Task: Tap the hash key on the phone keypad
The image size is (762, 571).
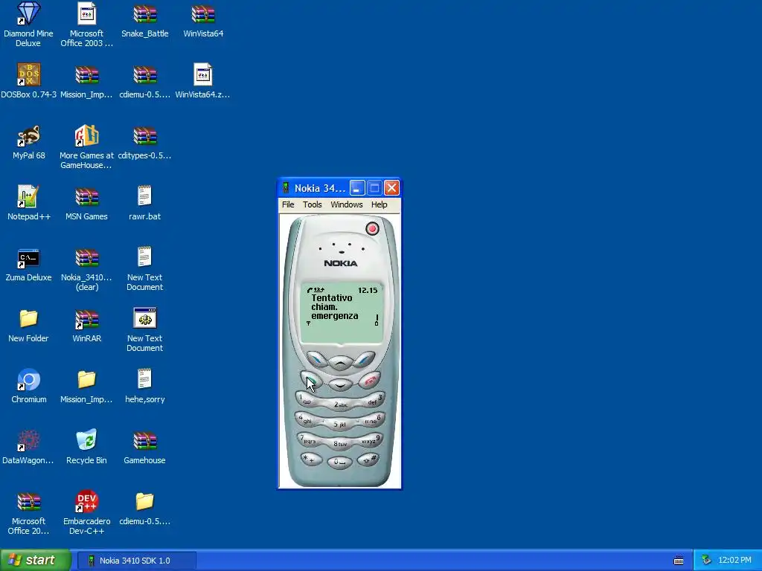Action: [x=369, y=458]
